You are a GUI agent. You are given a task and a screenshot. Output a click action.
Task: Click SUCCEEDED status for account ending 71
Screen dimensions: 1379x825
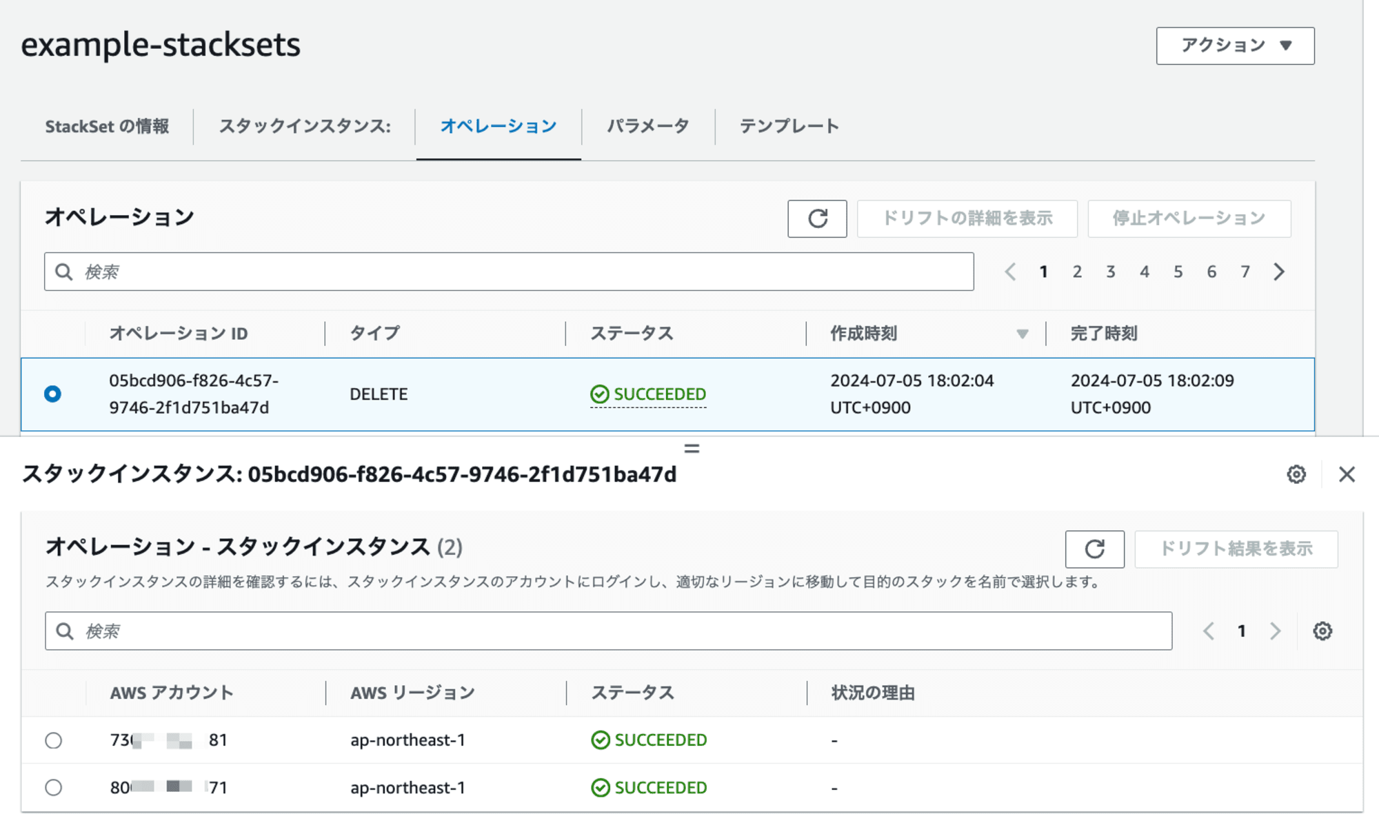click(x=649, y=787)
